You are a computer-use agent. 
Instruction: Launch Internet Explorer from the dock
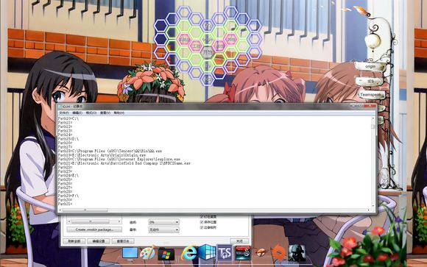coord(188,253)
